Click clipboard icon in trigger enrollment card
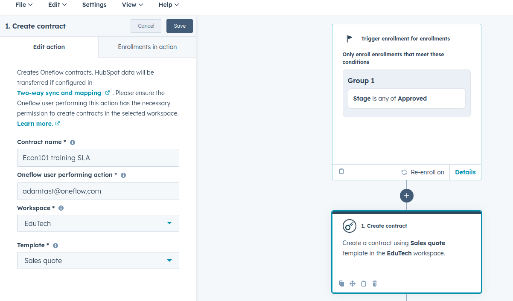513x301 pixels. pos(341,171)
